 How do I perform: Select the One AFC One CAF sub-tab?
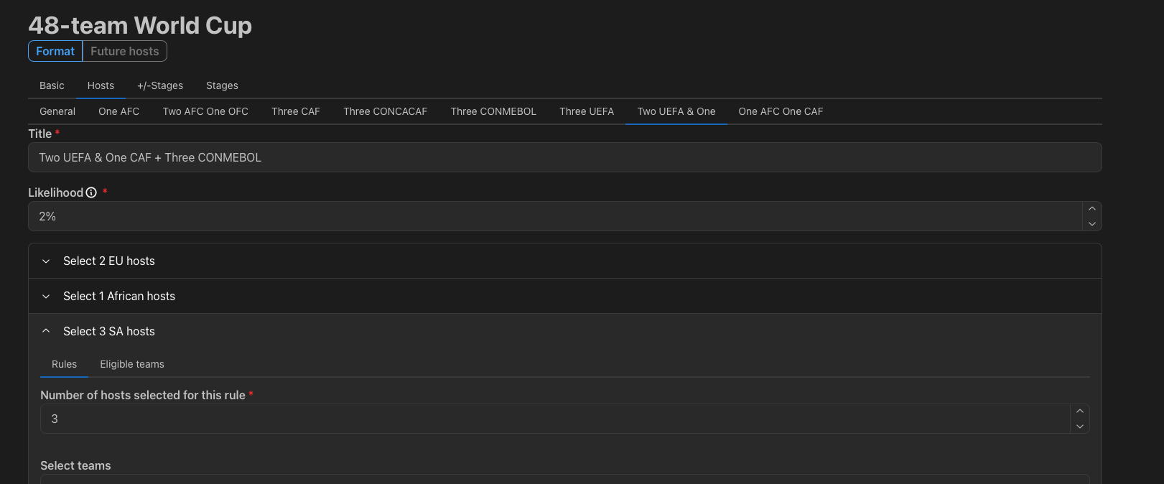coord(781,111)
